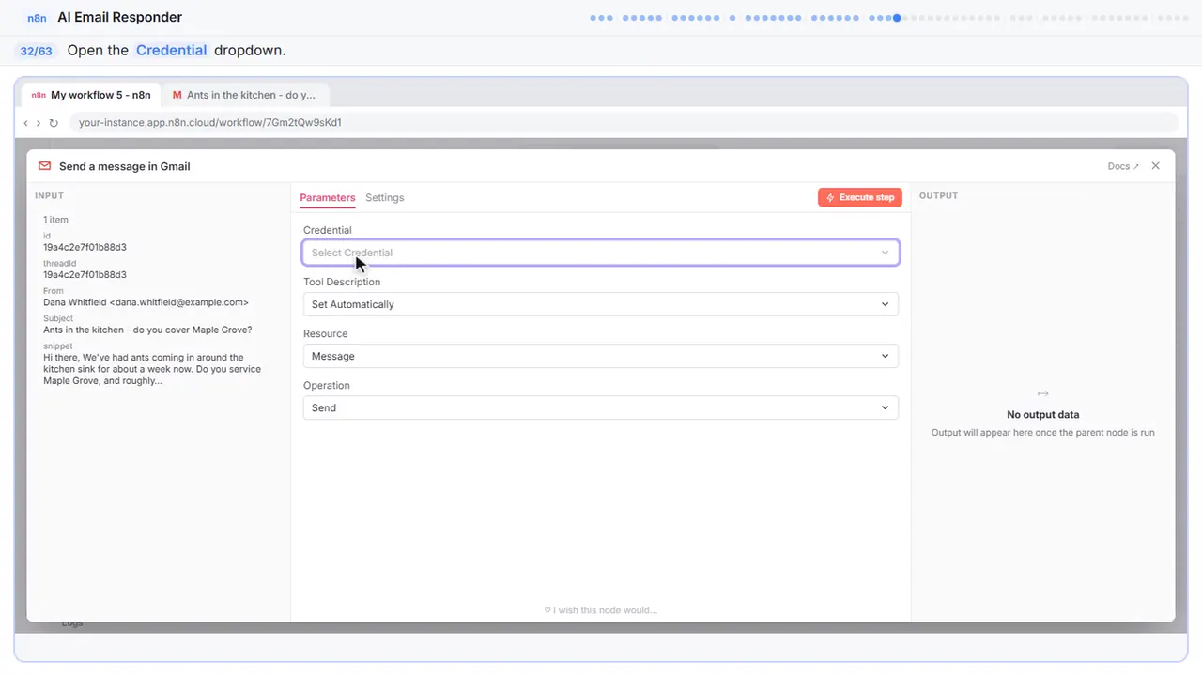
Task: Select the threadId value 19a4c2e7f01b88d3
Action: (x=85, y=275)
